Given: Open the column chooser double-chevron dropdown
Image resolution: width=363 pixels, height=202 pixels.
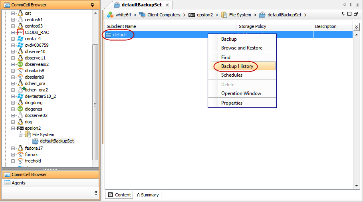Looking at the screenshot, I should (357, 27).
